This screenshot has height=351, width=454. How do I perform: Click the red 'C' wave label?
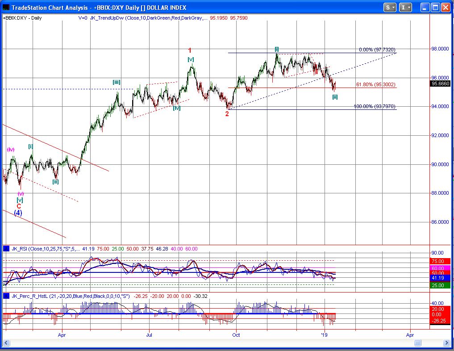[x=19, y=206]
